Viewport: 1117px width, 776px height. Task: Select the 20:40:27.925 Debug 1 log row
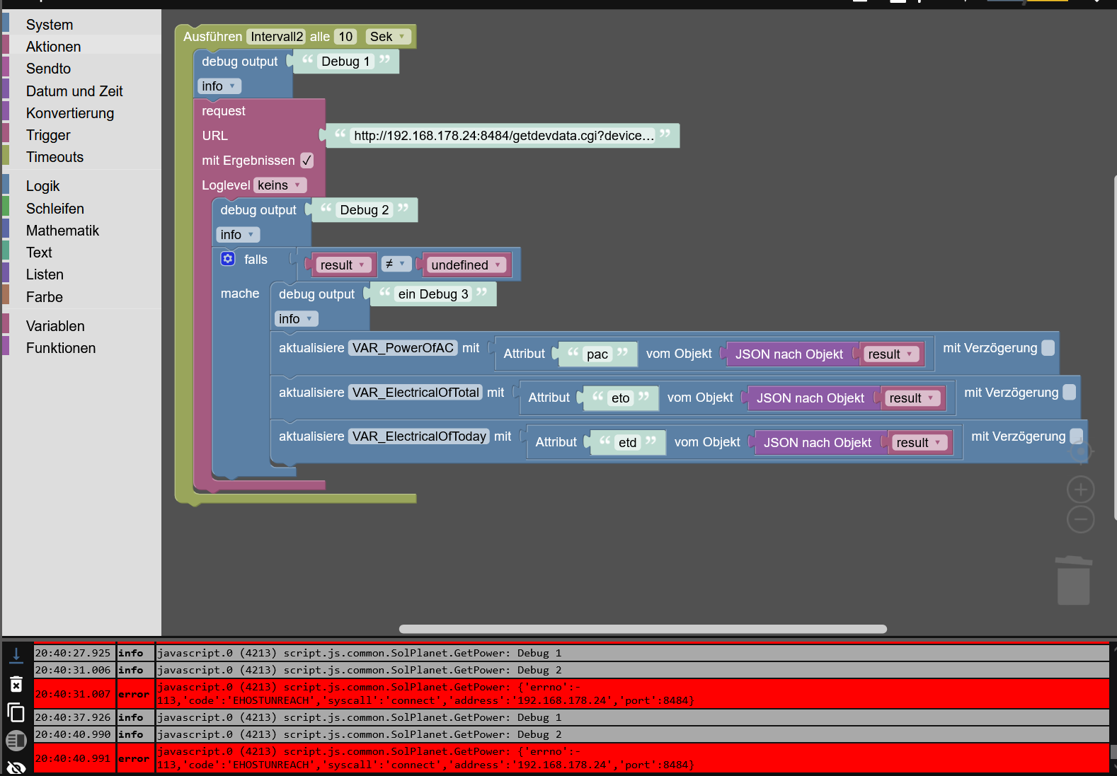click(571, 653)
